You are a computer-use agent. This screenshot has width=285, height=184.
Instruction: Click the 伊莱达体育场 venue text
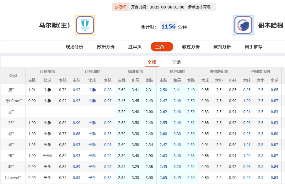(200, 7)
